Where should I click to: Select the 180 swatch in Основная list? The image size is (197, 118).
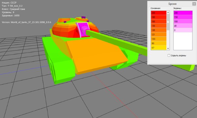[x=159, y=17]
